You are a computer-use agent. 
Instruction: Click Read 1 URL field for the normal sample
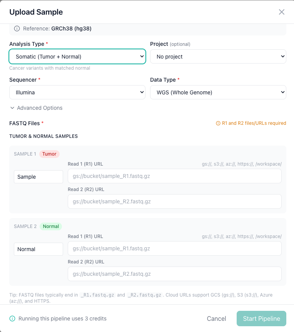coord(175,248)
